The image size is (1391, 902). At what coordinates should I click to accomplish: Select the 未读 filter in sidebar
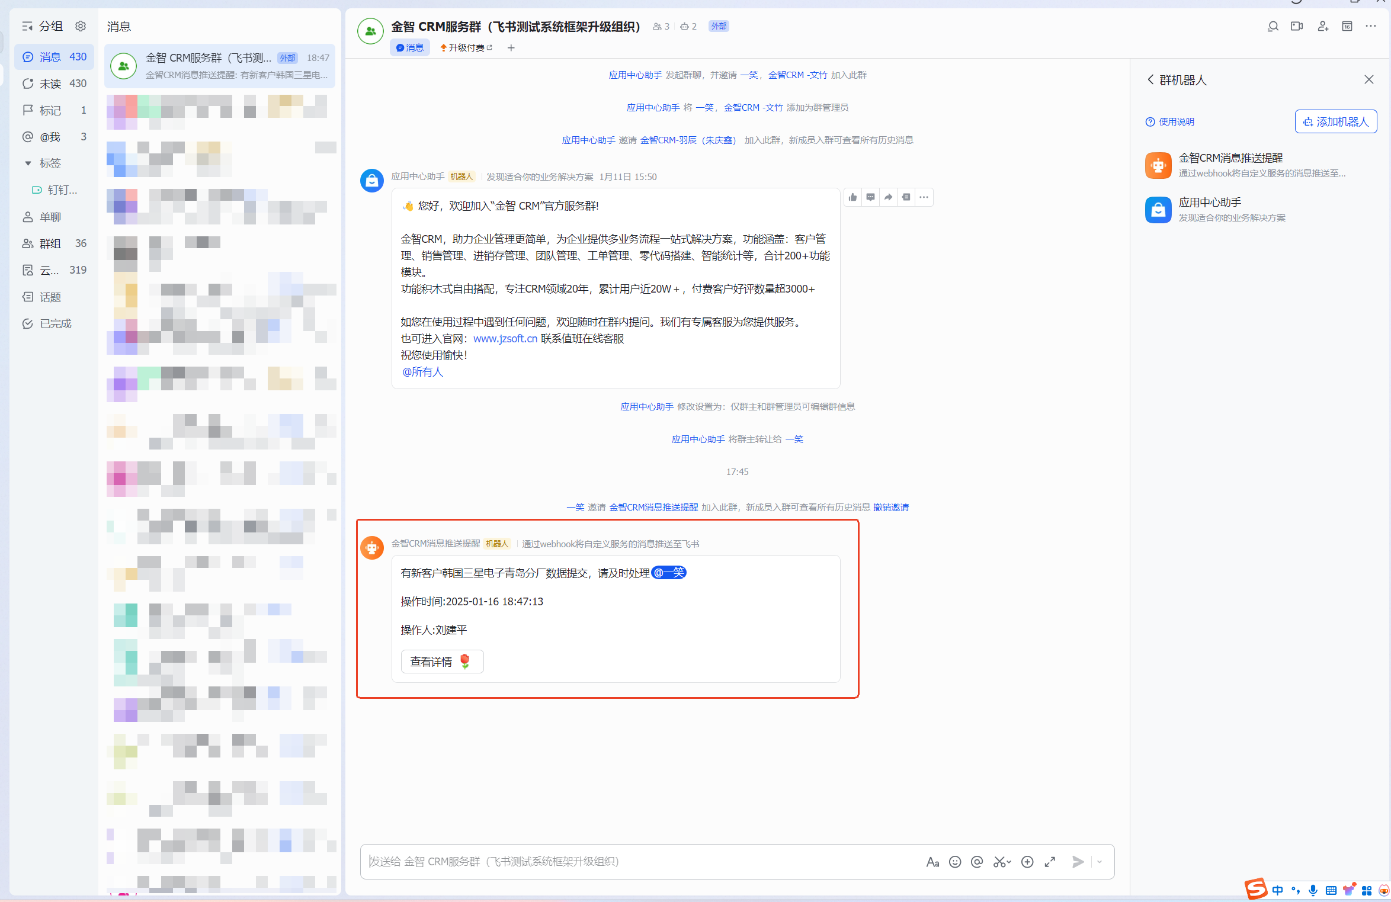pos(54,84)
